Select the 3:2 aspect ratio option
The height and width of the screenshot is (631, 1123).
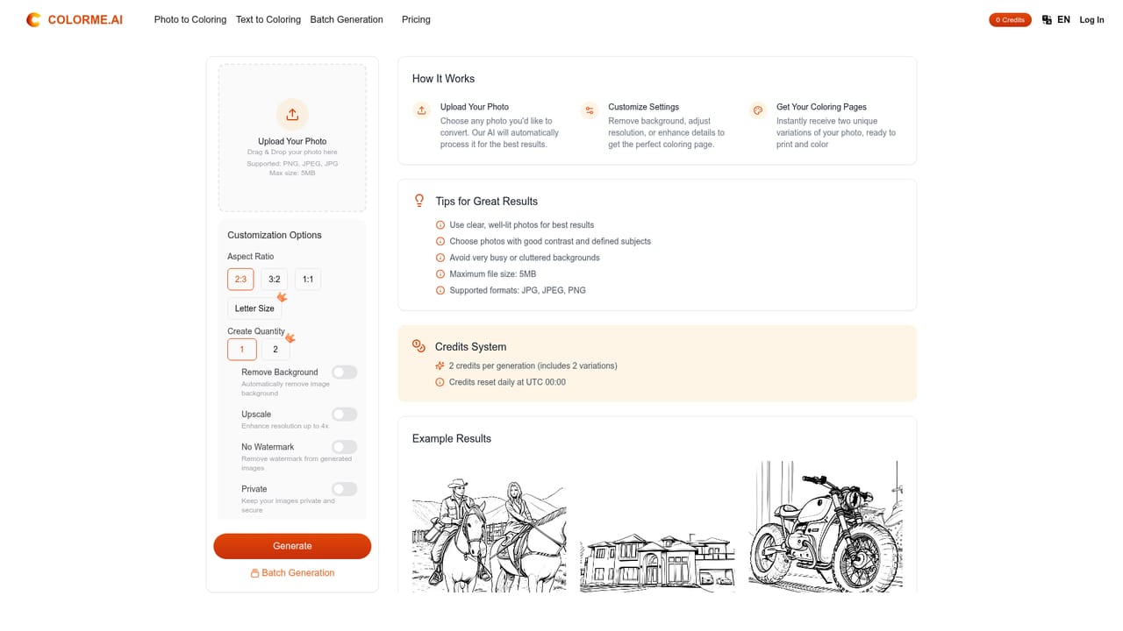(x=275, y=280)
